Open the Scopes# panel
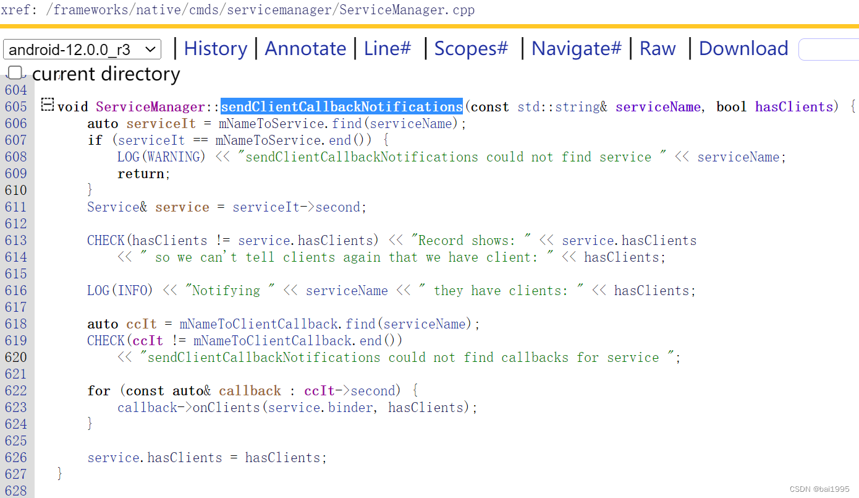Screen dimensions: 859x498 [x=470, y=48]
